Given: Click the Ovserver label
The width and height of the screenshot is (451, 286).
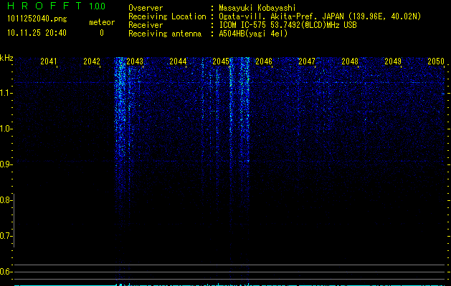Looking at the screenshot, I should pos(146,8).
